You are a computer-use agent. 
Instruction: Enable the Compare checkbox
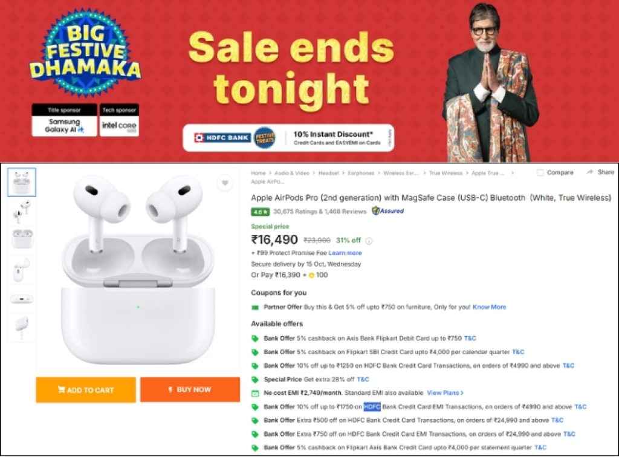point(540,172)
